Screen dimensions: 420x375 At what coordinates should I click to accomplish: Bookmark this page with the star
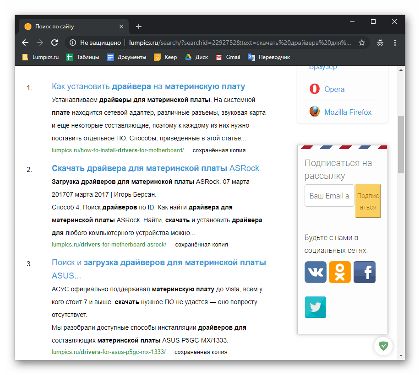(362, 43)
